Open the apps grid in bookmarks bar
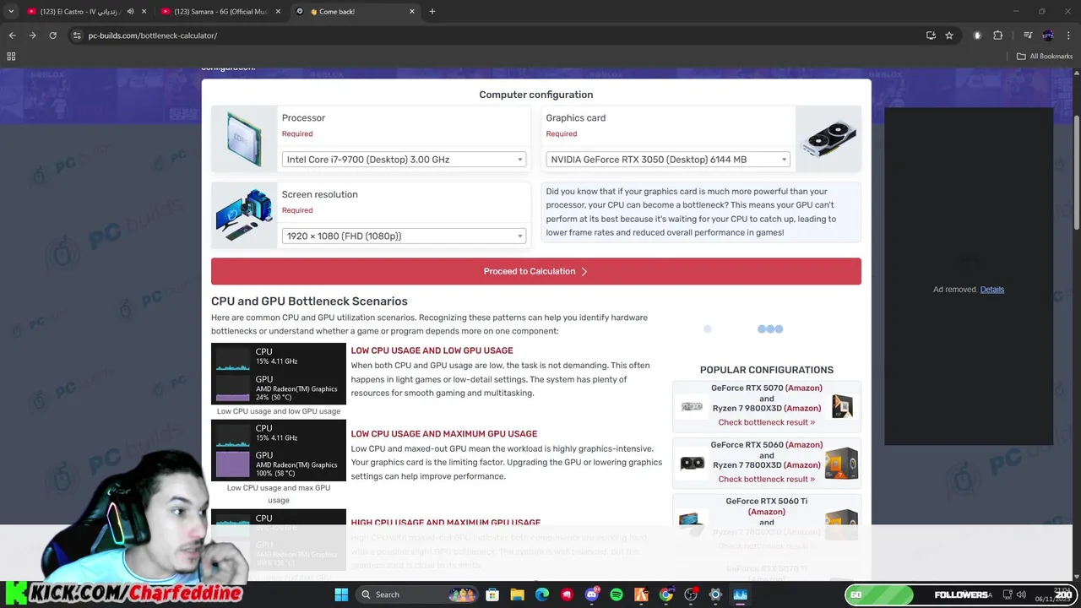 point(11,57)
